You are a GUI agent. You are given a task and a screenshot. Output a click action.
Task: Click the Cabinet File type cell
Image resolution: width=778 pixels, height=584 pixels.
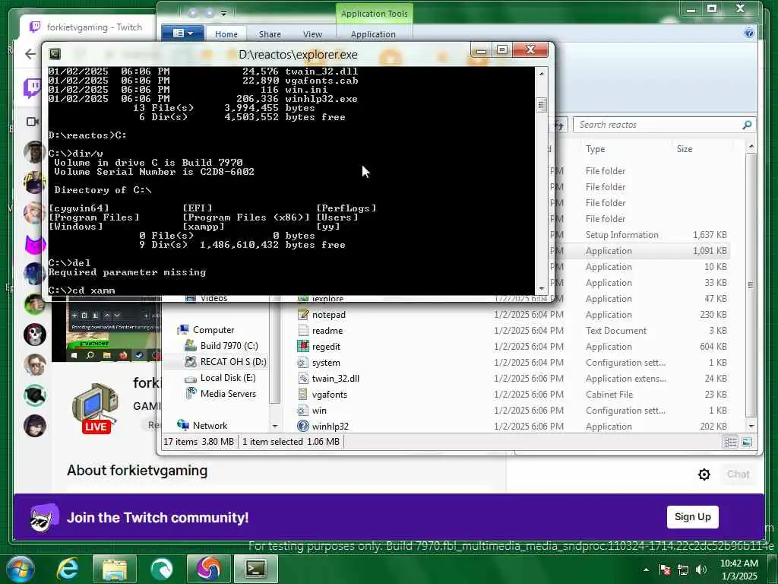[x=609, y=395]
